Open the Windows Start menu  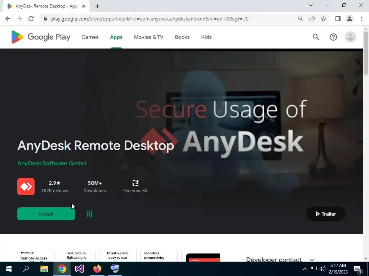click(x=9, y=269)
